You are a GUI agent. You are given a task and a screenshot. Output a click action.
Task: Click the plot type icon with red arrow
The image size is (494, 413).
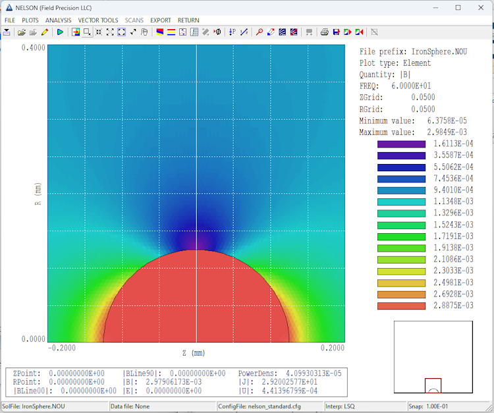[x=76, y=32]
